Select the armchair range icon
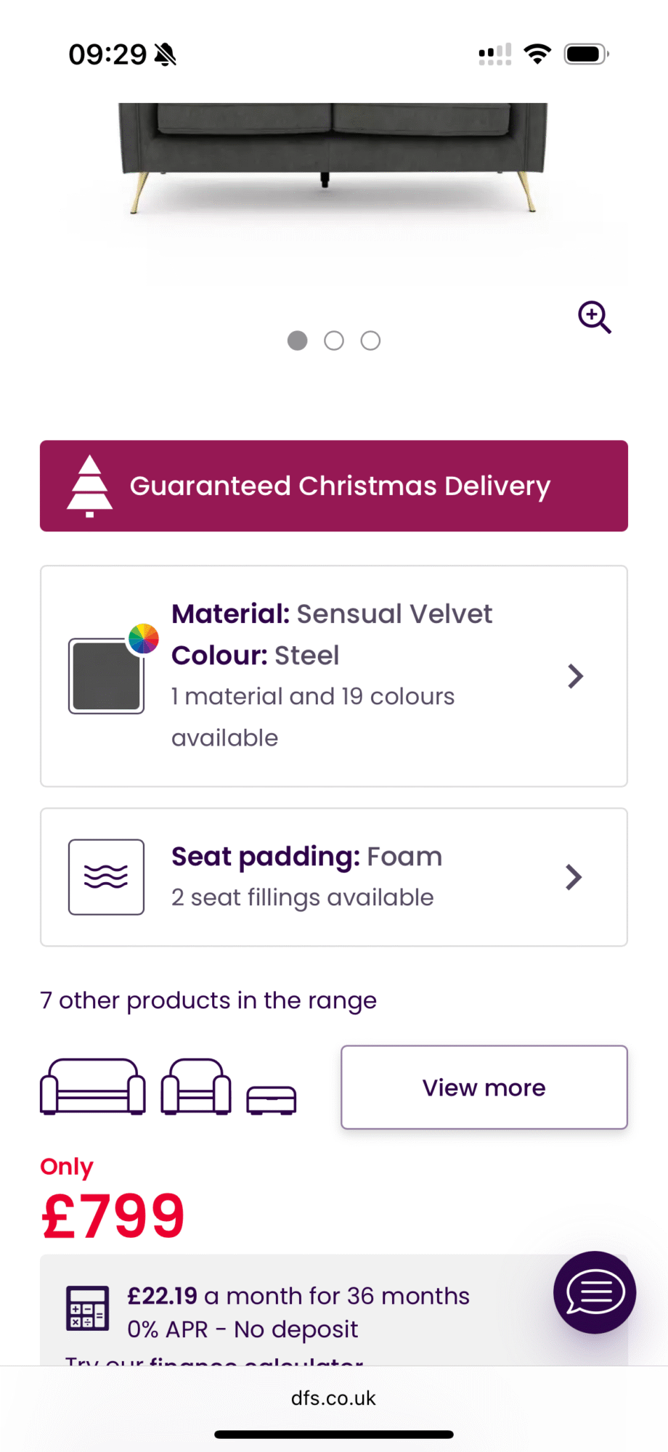This screenshot has width=668, height=1452. pos(196,1087)
